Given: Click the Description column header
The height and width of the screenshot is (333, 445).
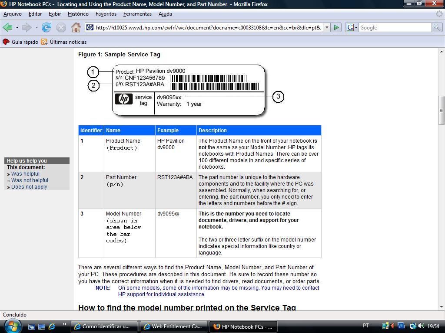Looking at the screenshot, I should (259, 131).
